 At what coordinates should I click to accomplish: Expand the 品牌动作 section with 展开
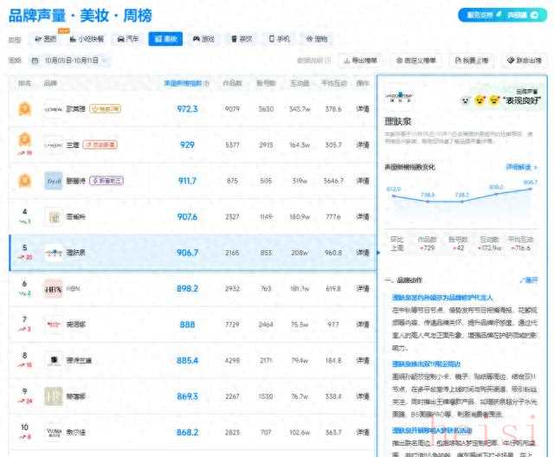pyautogui.click(x=530, y=280)
